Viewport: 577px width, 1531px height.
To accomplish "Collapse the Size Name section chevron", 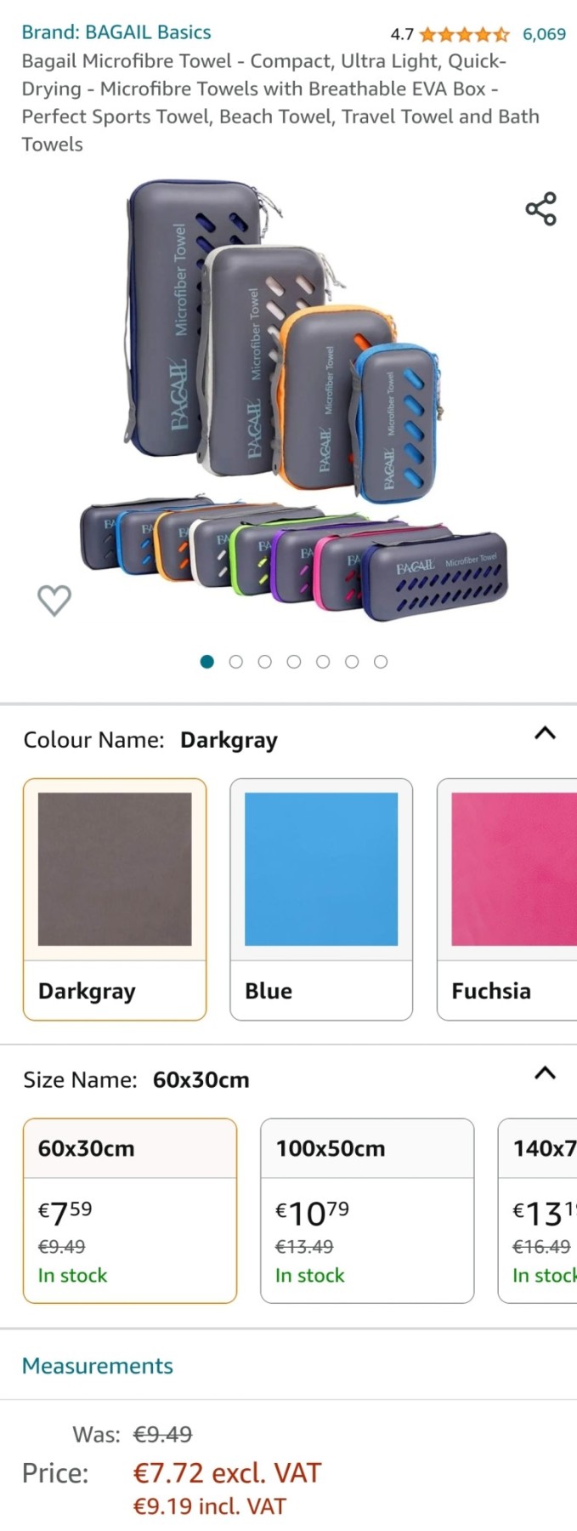I will tap(545, 1073).
